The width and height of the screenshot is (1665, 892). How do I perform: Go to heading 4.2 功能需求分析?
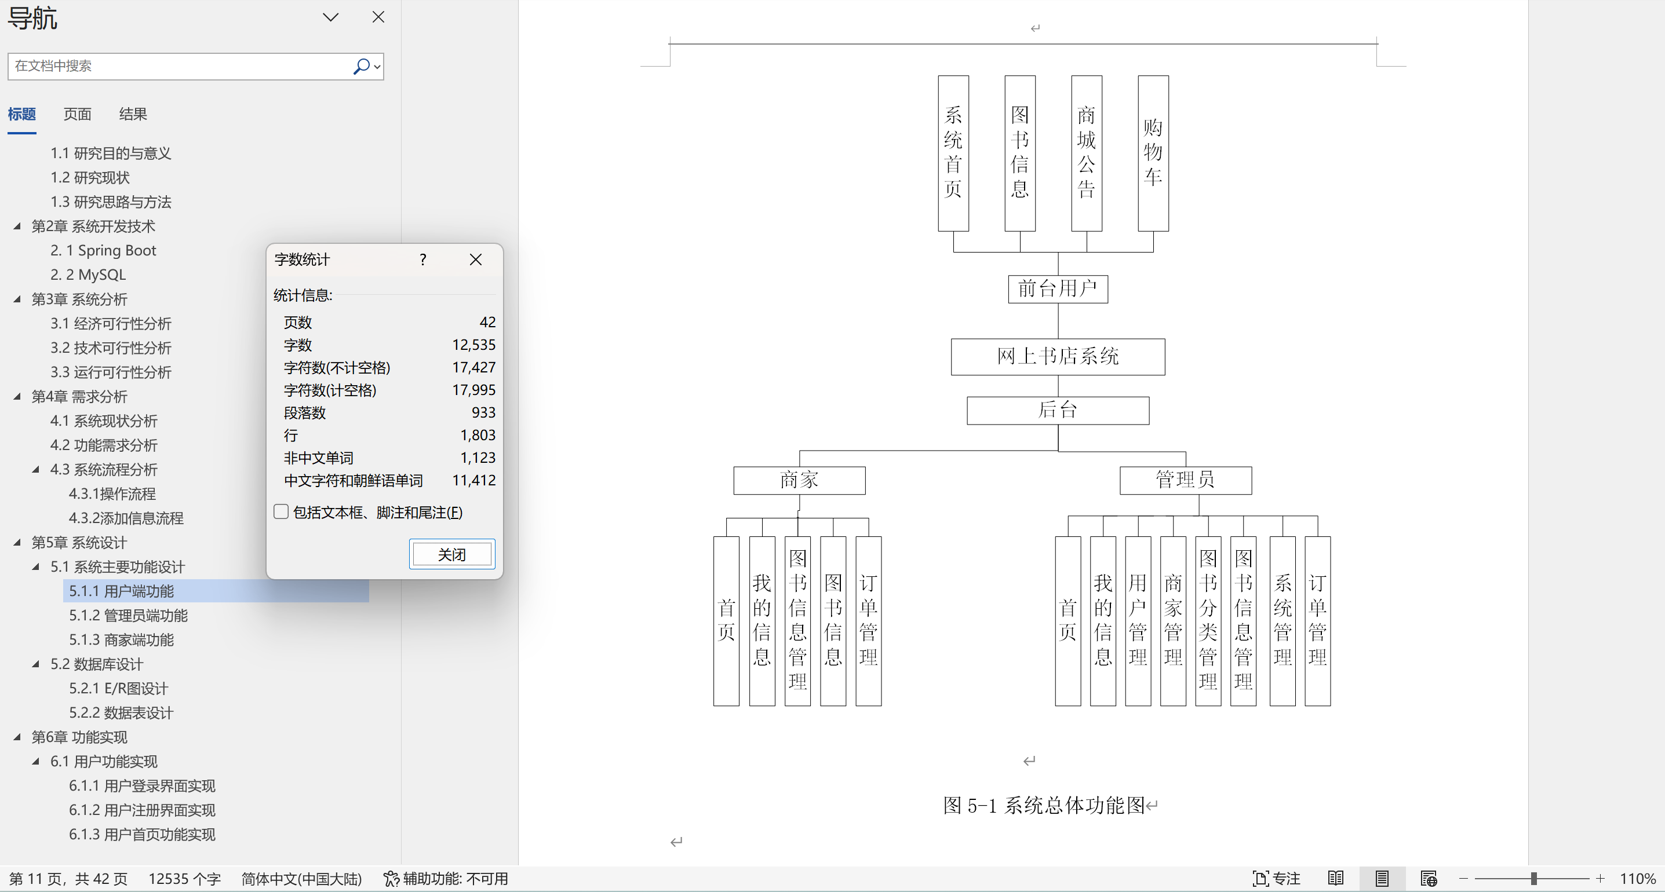pos(103,445)
